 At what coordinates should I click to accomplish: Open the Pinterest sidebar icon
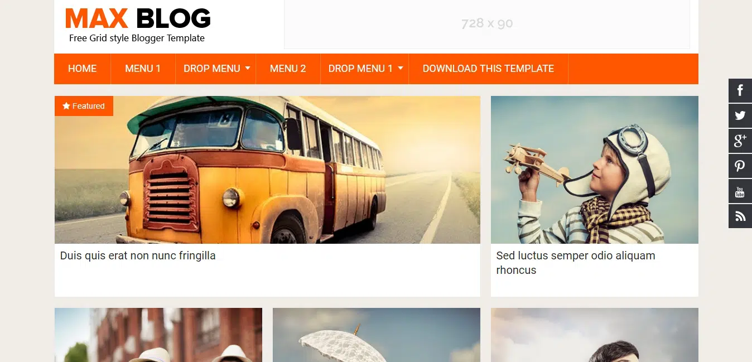[x=740, y=166]
